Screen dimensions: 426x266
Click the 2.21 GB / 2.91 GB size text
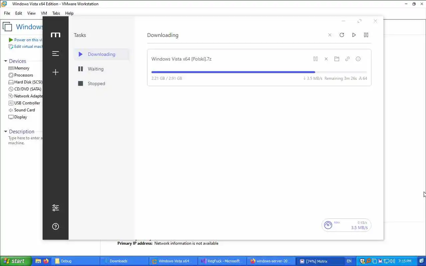[167, 78]
